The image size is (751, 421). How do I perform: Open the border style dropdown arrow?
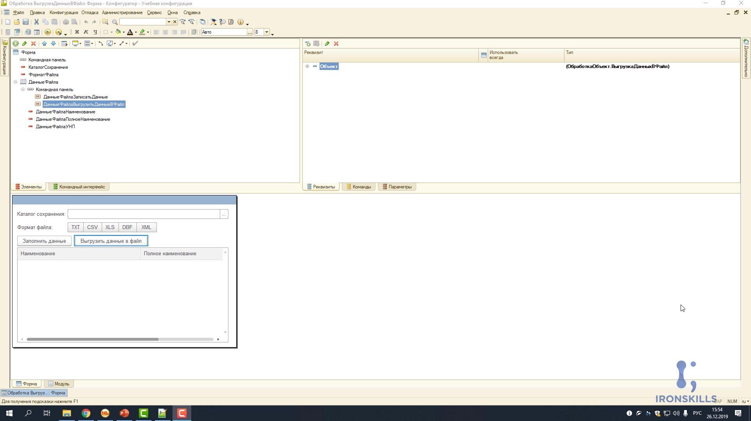coord(111,32)
